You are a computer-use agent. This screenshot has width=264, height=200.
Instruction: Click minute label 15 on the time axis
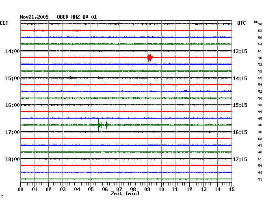pyautogui.click(x=232, y=189)
